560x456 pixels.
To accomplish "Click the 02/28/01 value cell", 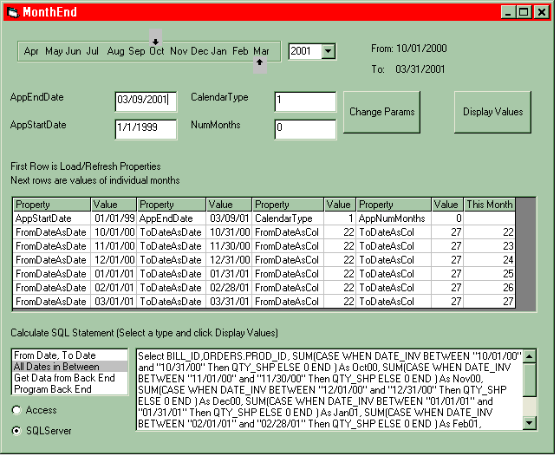I will [229, 288].
